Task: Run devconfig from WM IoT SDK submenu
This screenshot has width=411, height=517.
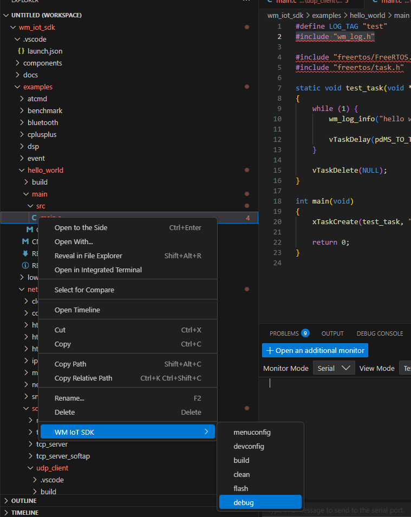Action: (260, 447)
